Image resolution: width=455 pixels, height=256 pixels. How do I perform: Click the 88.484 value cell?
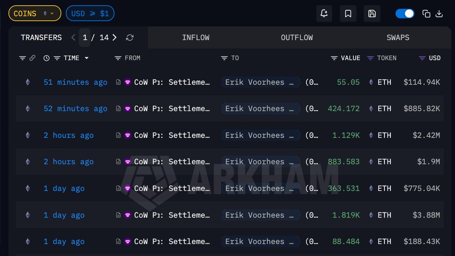coord(346,241)
